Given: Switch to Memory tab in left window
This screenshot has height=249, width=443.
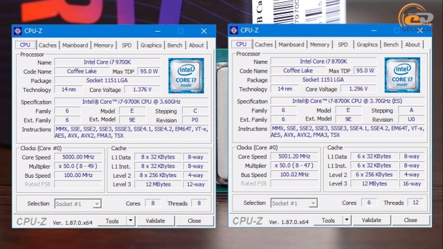Looking at the screenshot, I should point(103,45).
